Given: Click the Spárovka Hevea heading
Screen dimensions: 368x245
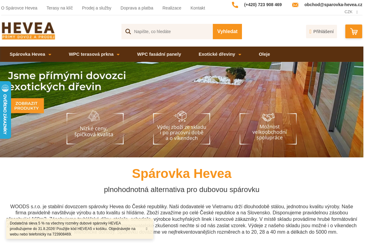Looking at the screenshot, I should point(182,174).
